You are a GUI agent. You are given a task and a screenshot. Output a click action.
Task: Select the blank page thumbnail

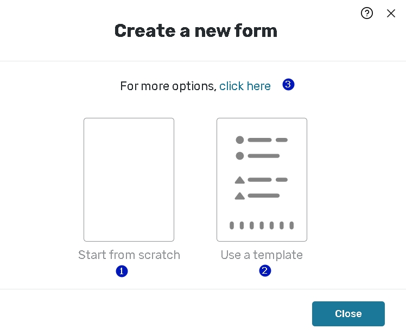(x=129, y=179)
